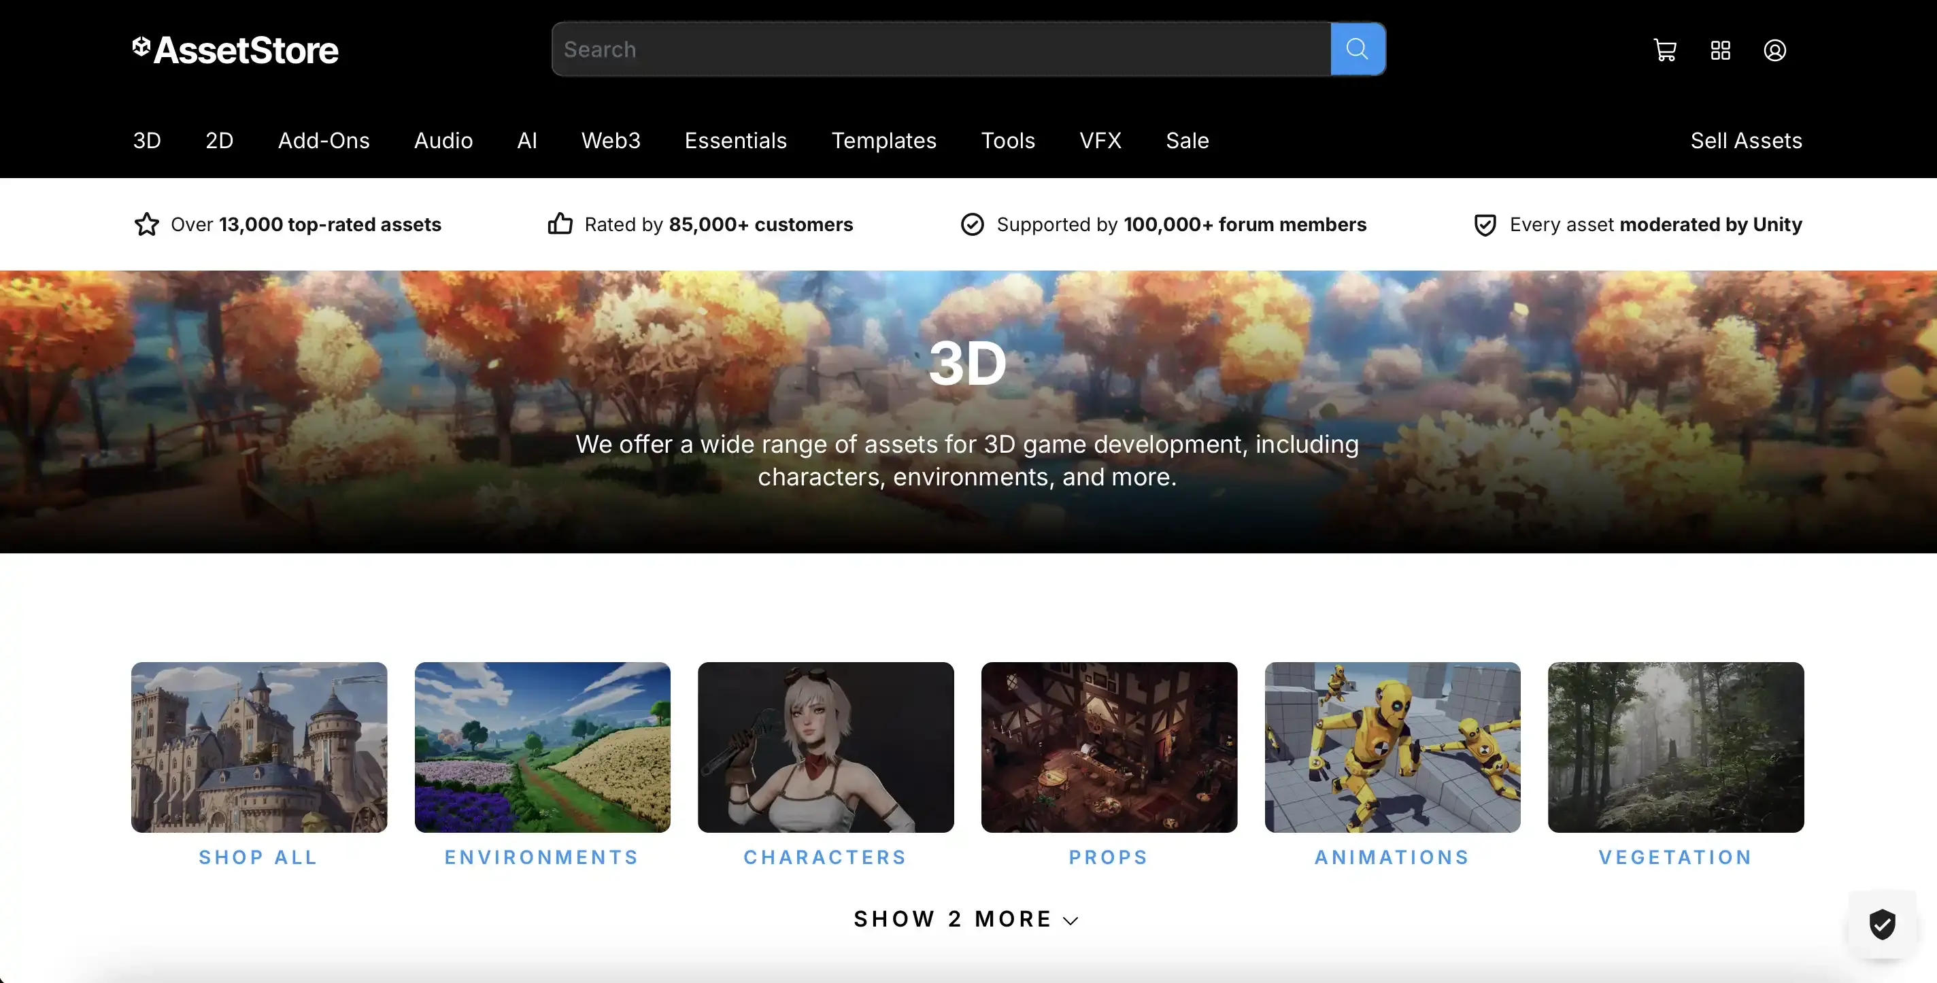Open the Audio category menu
Screen dimensions: 1937x983
[443, 141]
